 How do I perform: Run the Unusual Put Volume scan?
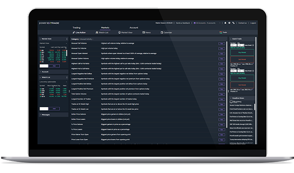coord(222,48)
